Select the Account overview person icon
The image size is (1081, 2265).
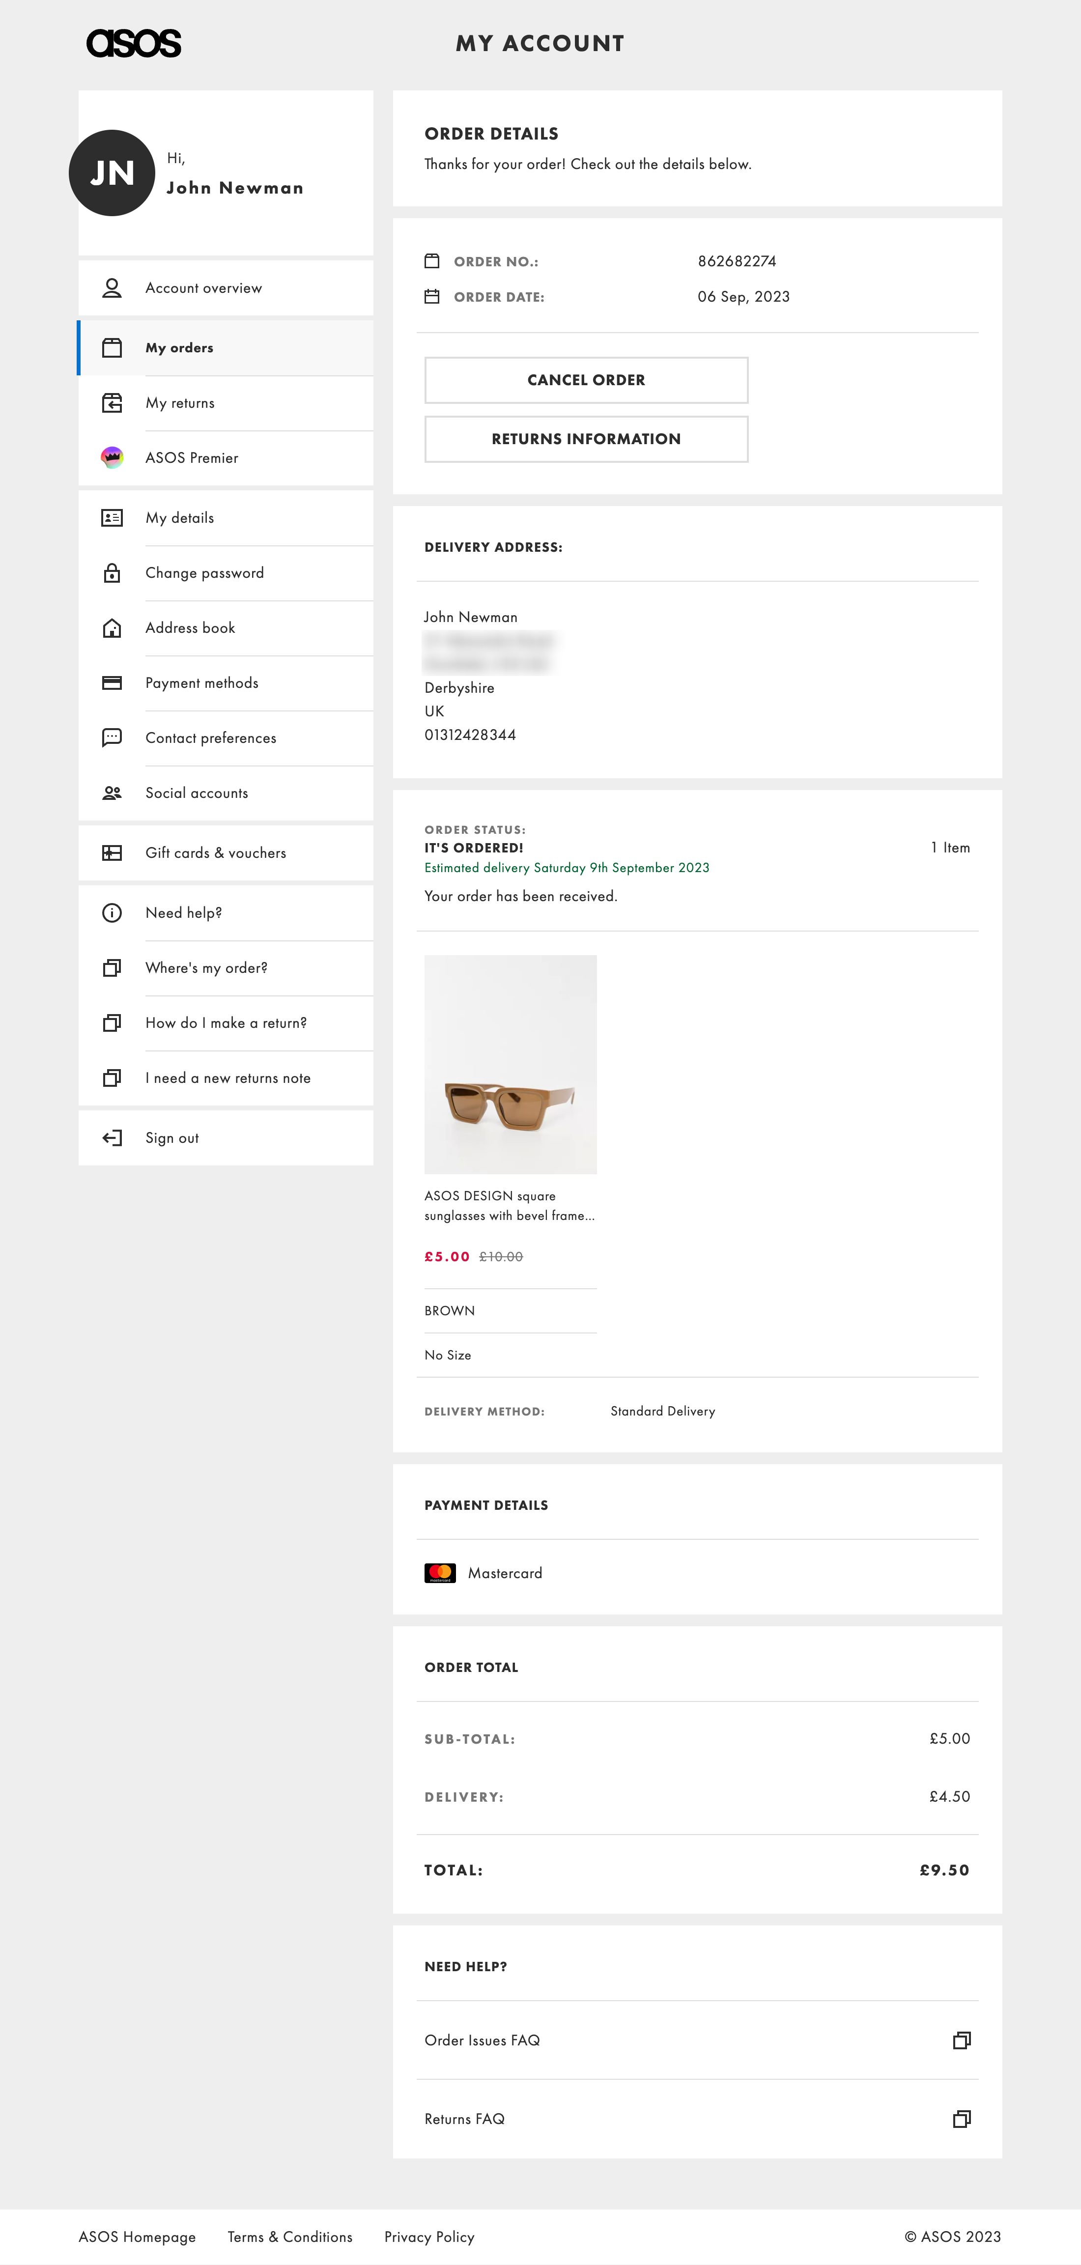click(x=112, y=287)
